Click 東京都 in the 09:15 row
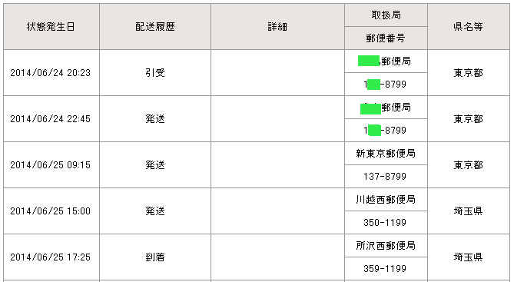This screenshot has width=514, height=282. 469,165
